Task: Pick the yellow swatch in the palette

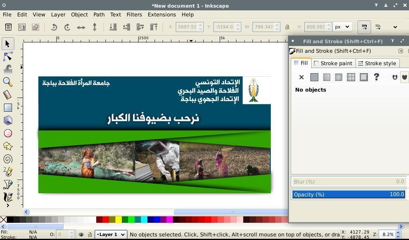Action: 118,219
